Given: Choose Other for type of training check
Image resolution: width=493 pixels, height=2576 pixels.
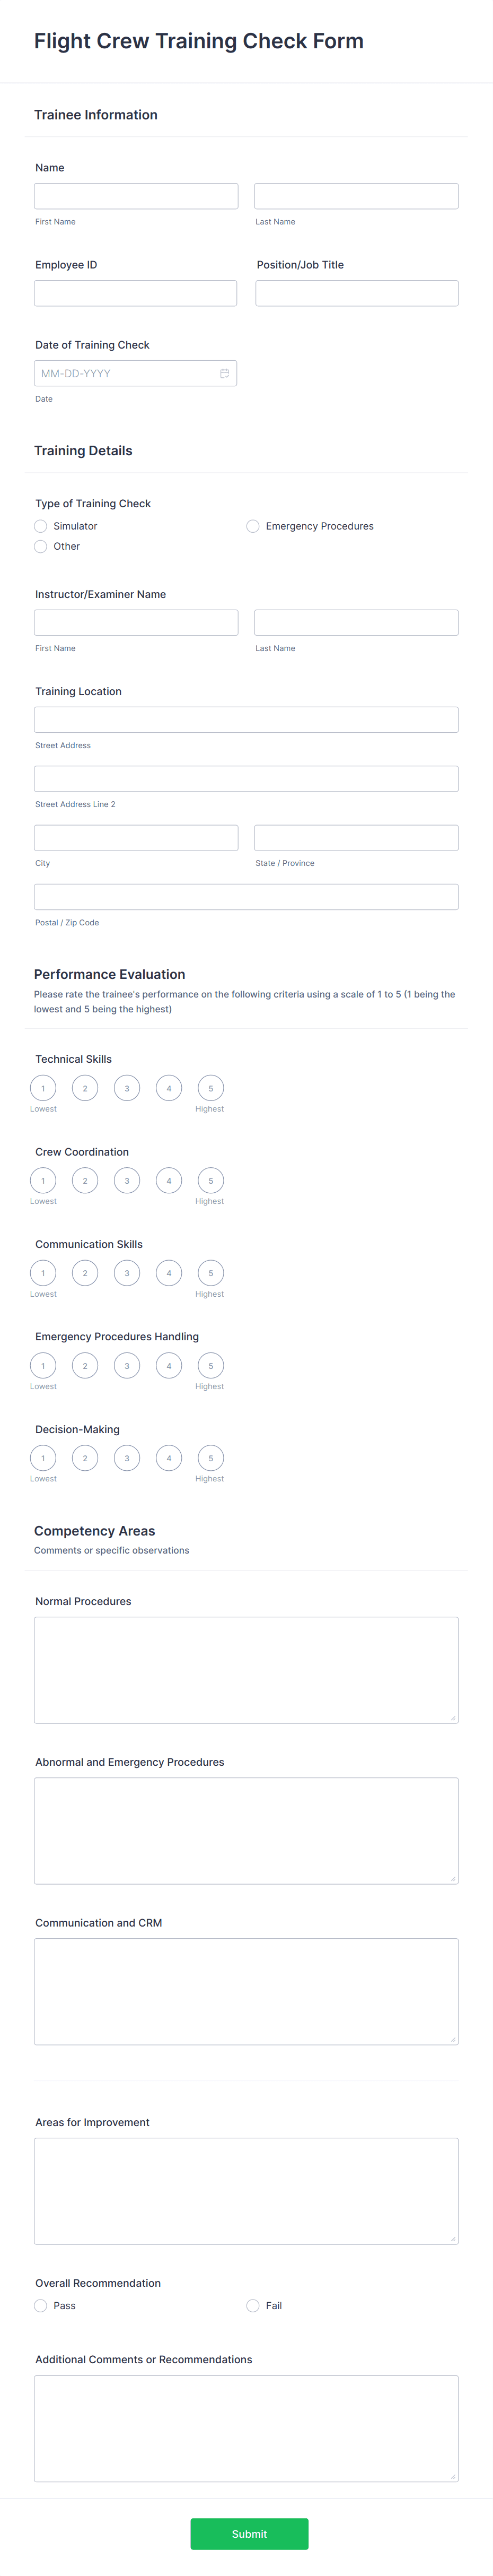Looking at the screenshot, I should coord(40,546).
